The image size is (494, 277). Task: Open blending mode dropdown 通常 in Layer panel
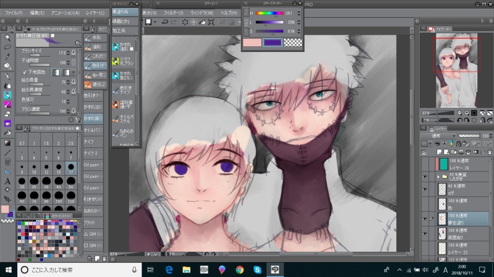pos(438,136)
